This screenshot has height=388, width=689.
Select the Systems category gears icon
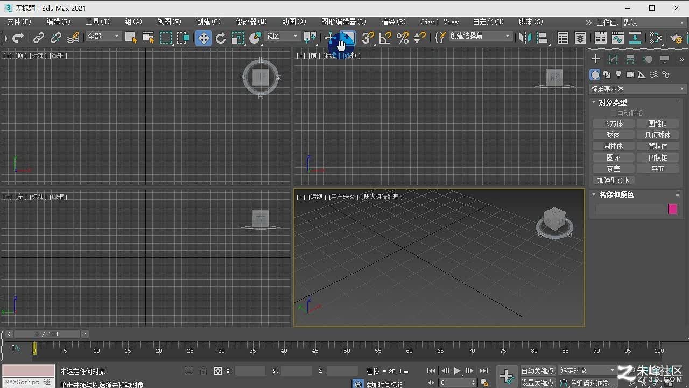(666, 74)
